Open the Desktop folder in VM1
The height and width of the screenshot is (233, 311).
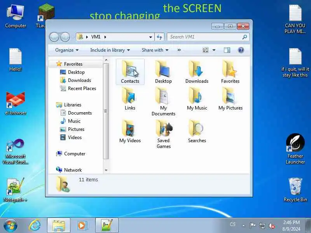(163, 72)
